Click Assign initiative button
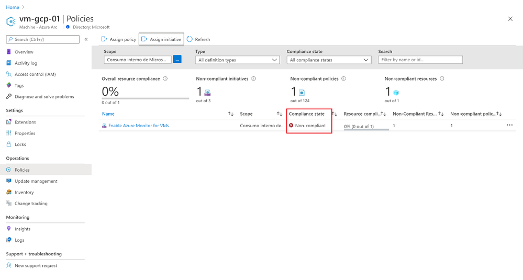This screenshot has height=280, width=523. (161, 39)
